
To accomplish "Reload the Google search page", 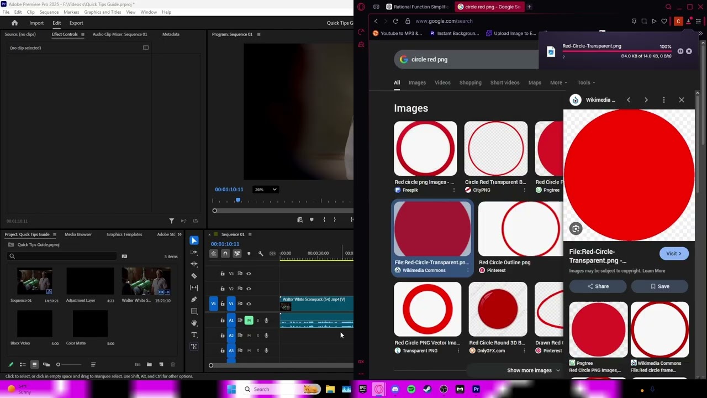I will (395, 21).
